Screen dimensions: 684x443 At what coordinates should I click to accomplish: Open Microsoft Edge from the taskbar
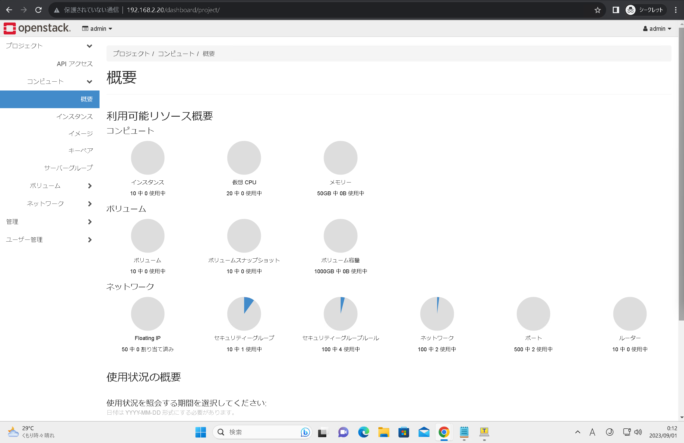pos(363,432)
